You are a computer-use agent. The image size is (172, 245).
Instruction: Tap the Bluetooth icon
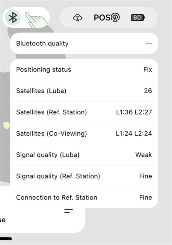click(13, 17)
